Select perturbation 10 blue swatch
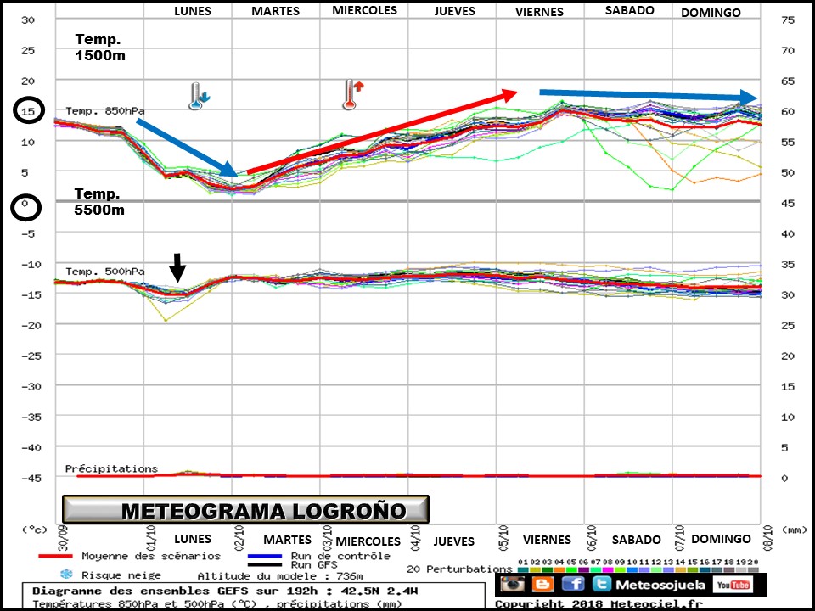This screenshot has width=815, height=611. (632, 570)
